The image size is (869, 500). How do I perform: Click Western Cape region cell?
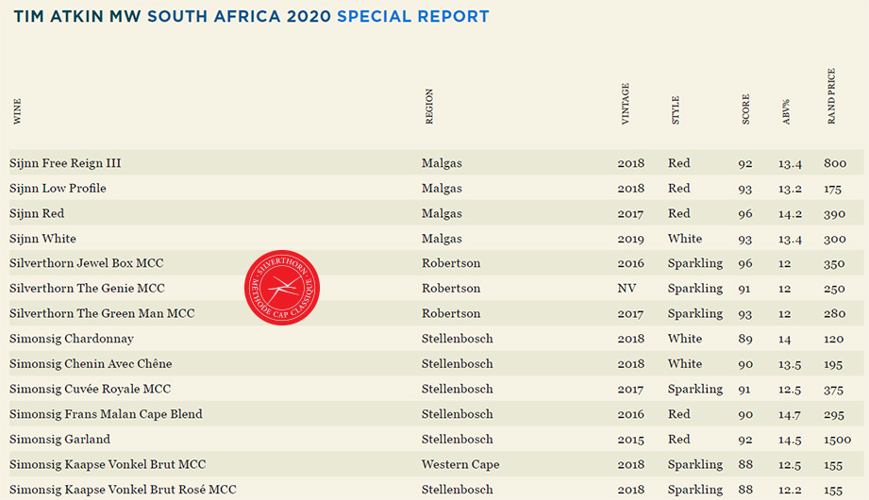pyautogui.click(x=460, y=464)
